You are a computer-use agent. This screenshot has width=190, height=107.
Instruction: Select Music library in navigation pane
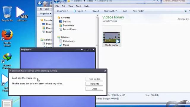click(66, 45)
